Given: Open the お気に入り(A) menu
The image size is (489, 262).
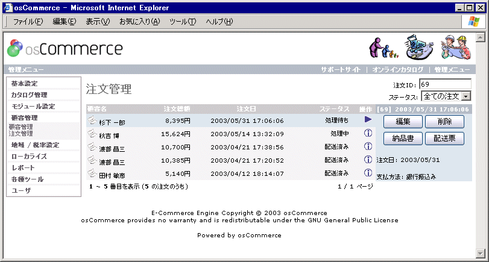Looking at the screenshot, I should click(139, 22).
